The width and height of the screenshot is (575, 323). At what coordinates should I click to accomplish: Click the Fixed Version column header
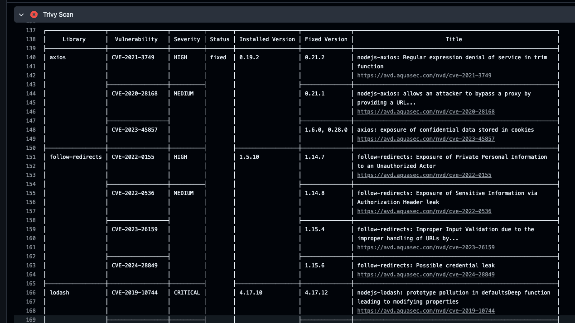click(x=326, y=39)
